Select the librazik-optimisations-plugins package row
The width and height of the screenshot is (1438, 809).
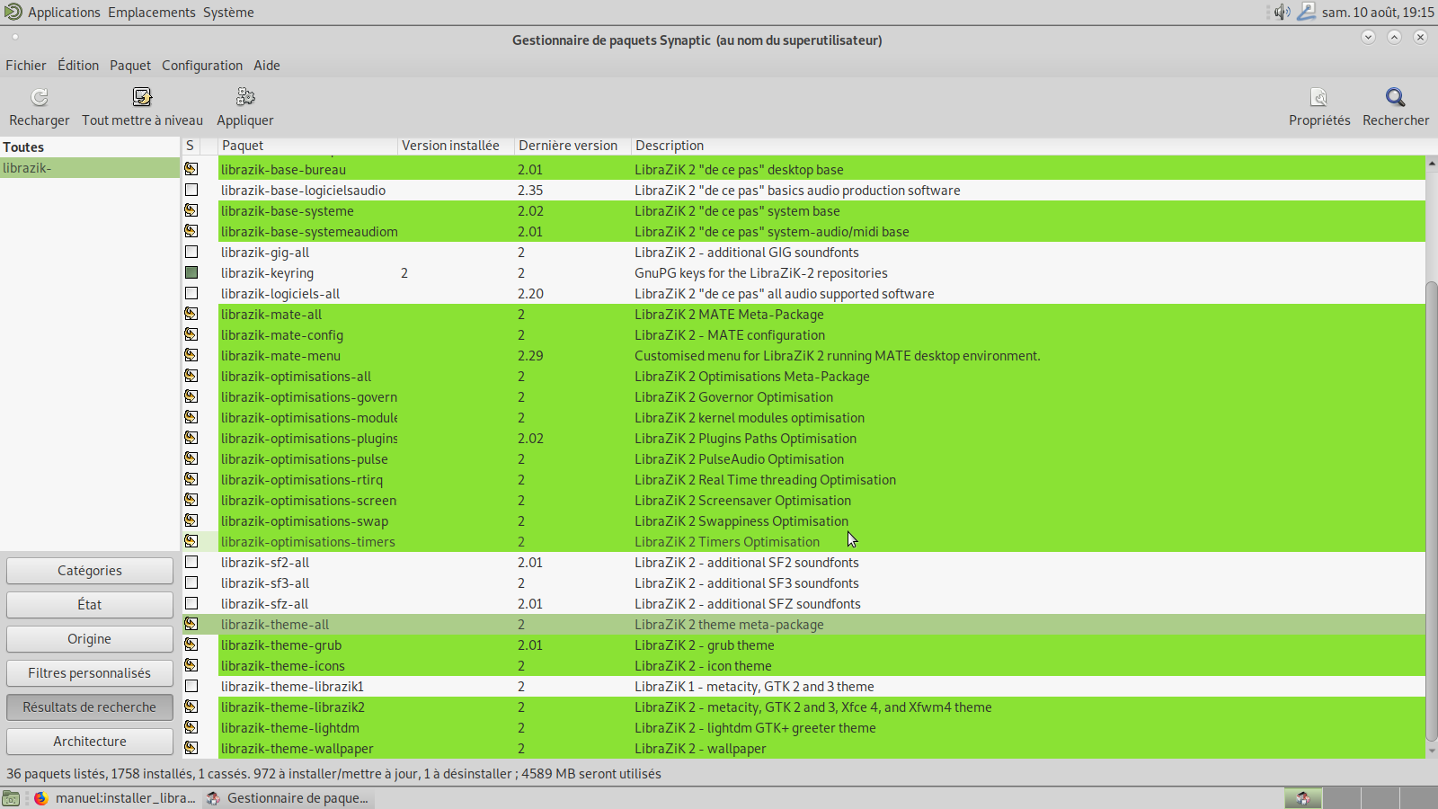click(803, 438)
